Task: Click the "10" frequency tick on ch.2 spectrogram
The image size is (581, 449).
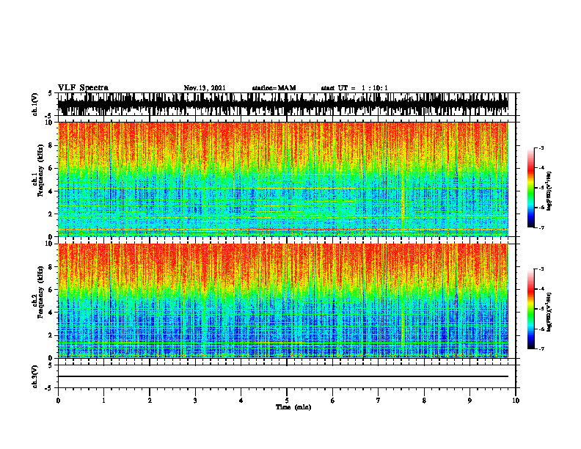Action: 50,244
